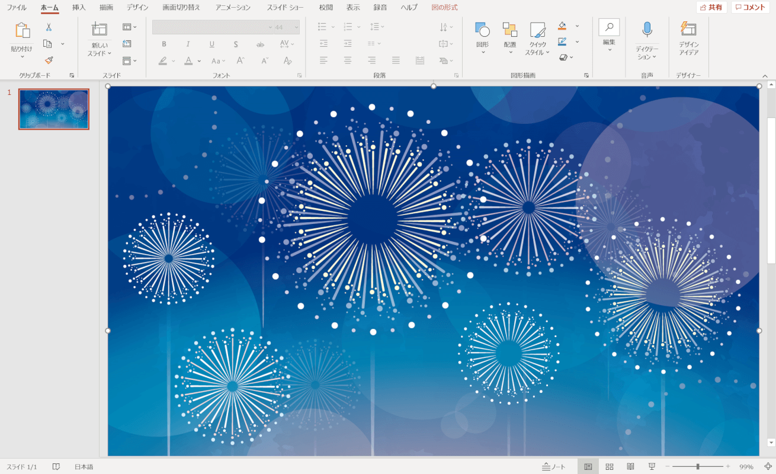The image size is (776, 474).
Task: Align text to the left
Action: tap(323, 60)
